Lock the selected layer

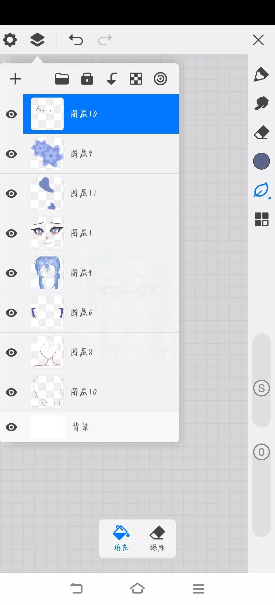(87, 79)
